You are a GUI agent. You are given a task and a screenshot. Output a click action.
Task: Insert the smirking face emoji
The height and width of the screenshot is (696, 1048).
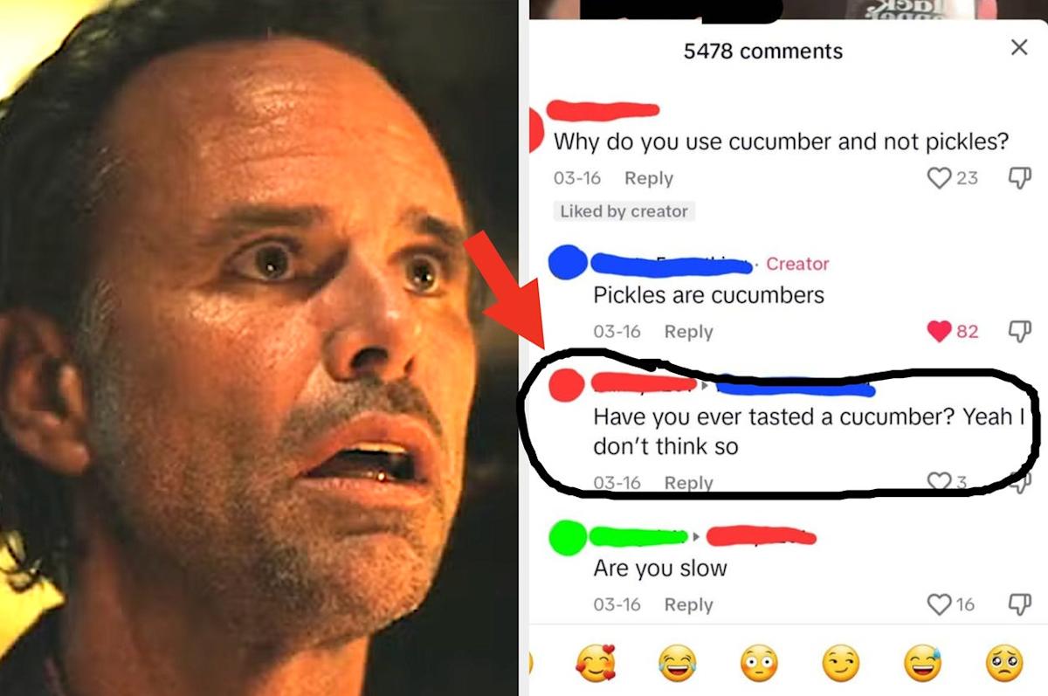(x=840, y=665)
